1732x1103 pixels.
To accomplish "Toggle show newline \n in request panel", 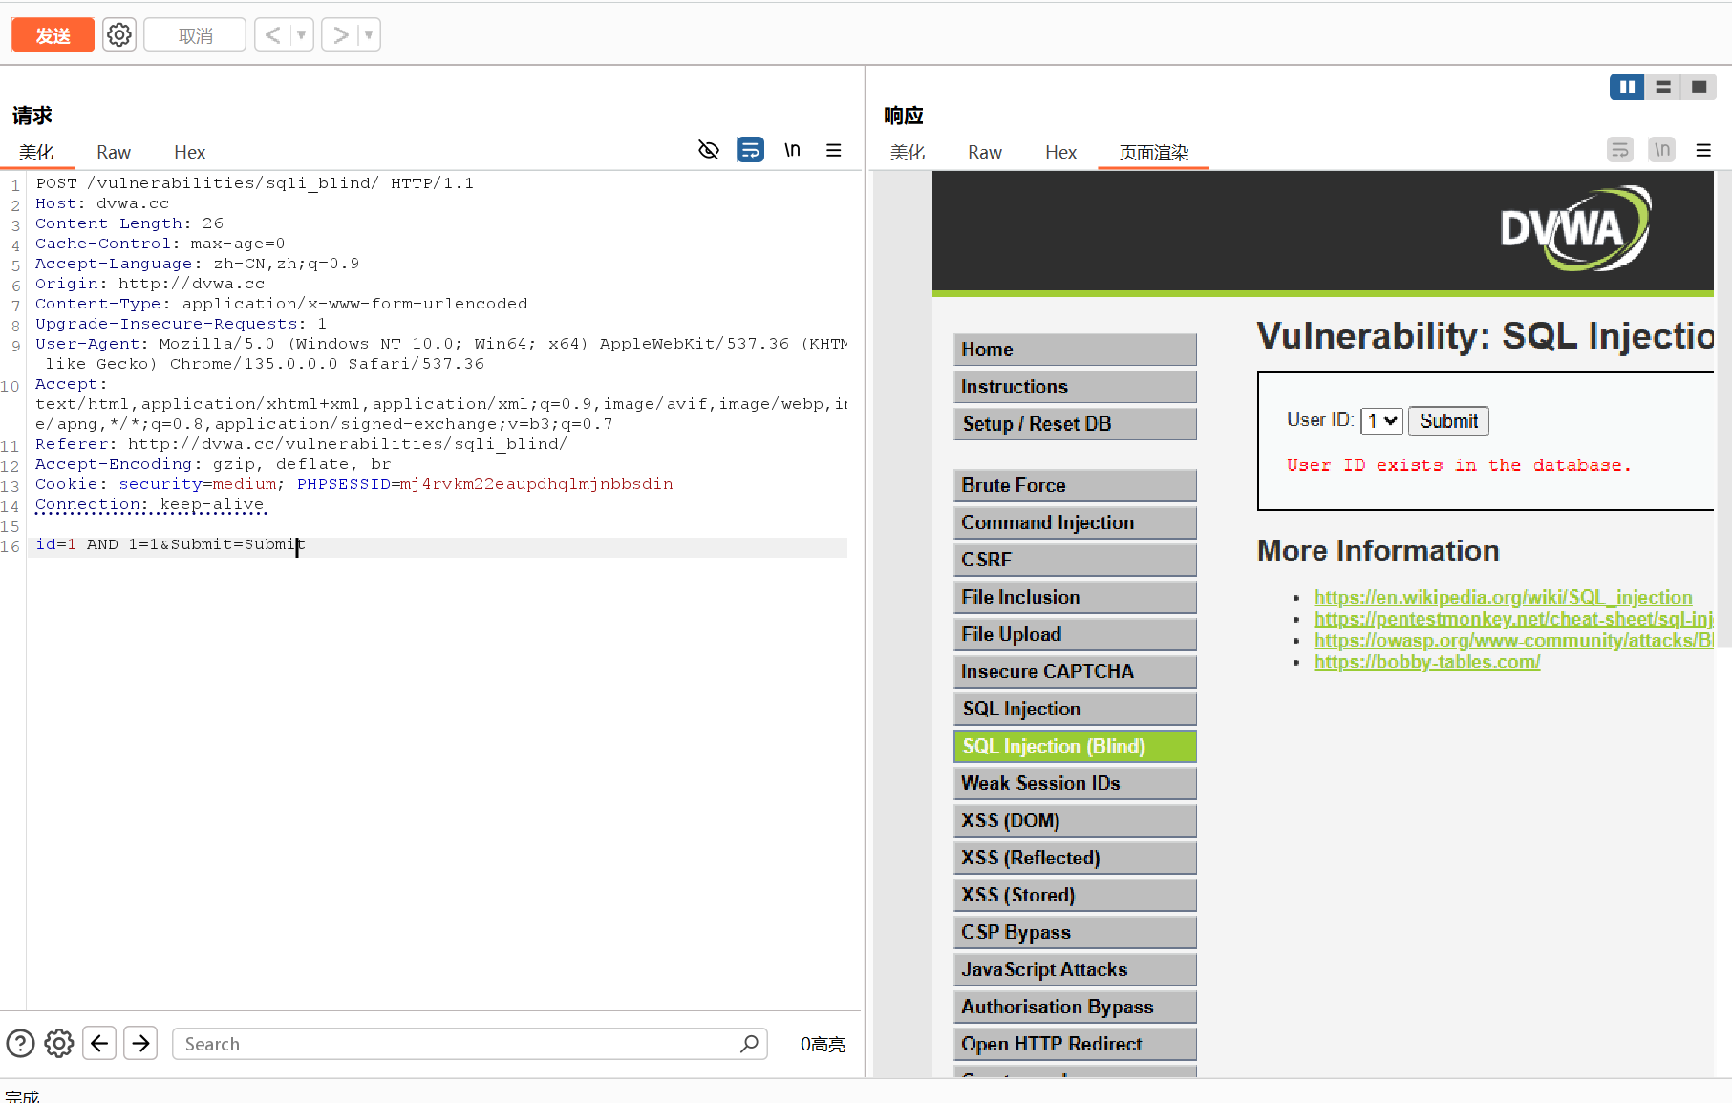I will tap(792, 150).
